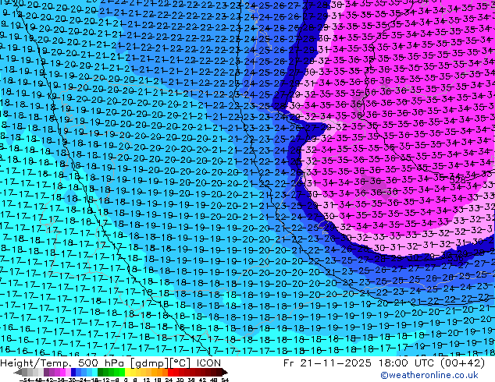Select the bright green swatch in the legend
Viewport: 495px width, 382px height.
click(x=122, y=372)
